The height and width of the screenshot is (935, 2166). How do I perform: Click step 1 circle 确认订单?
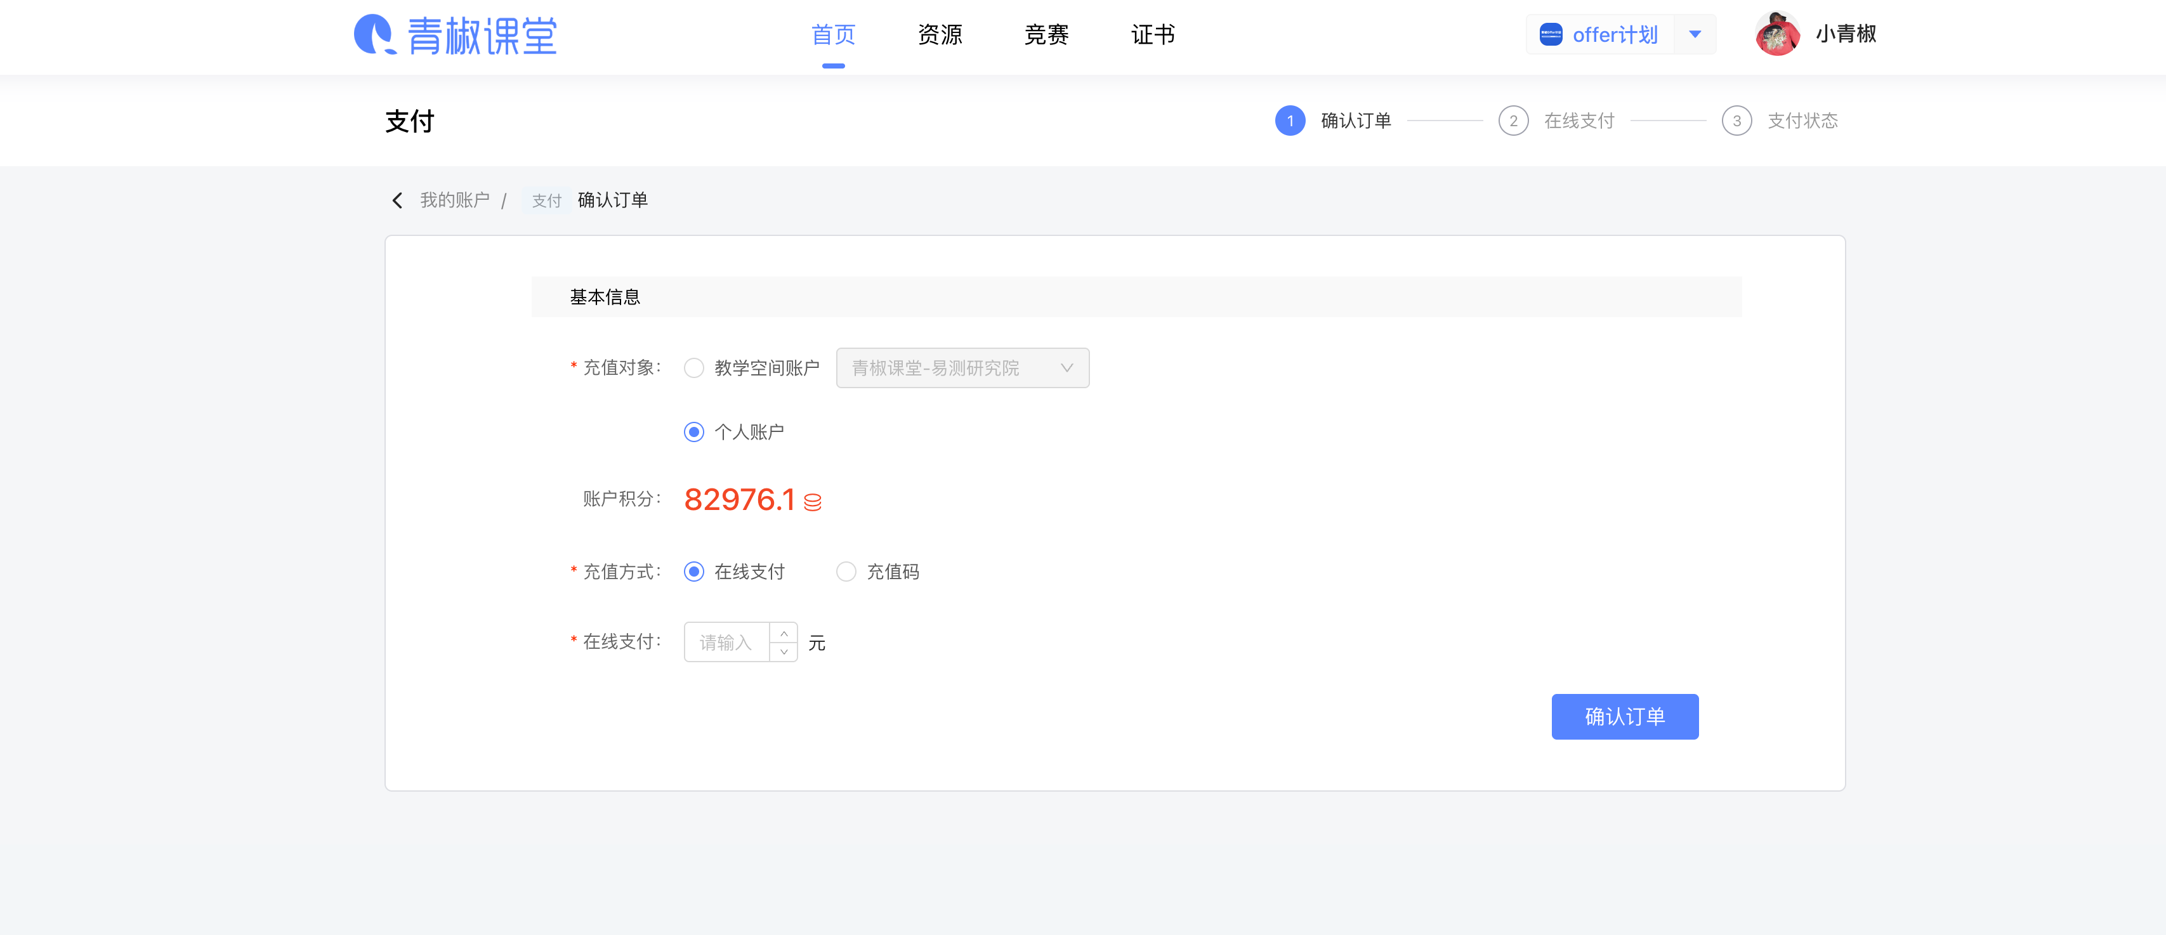click(1290, 121)
